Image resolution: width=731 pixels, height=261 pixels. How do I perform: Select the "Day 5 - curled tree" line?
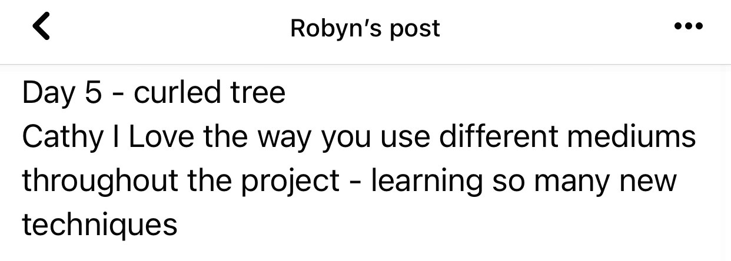[x=154, y=93]
